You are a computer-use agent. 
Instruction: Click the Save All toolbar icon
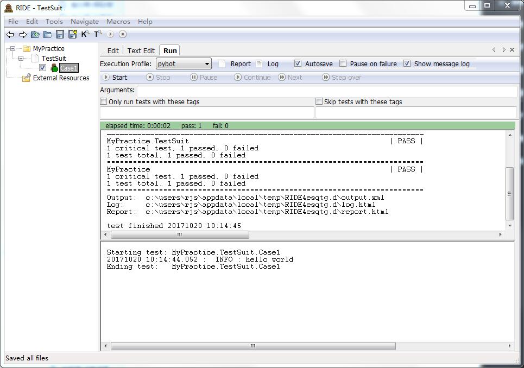click(x=73, y=35)
